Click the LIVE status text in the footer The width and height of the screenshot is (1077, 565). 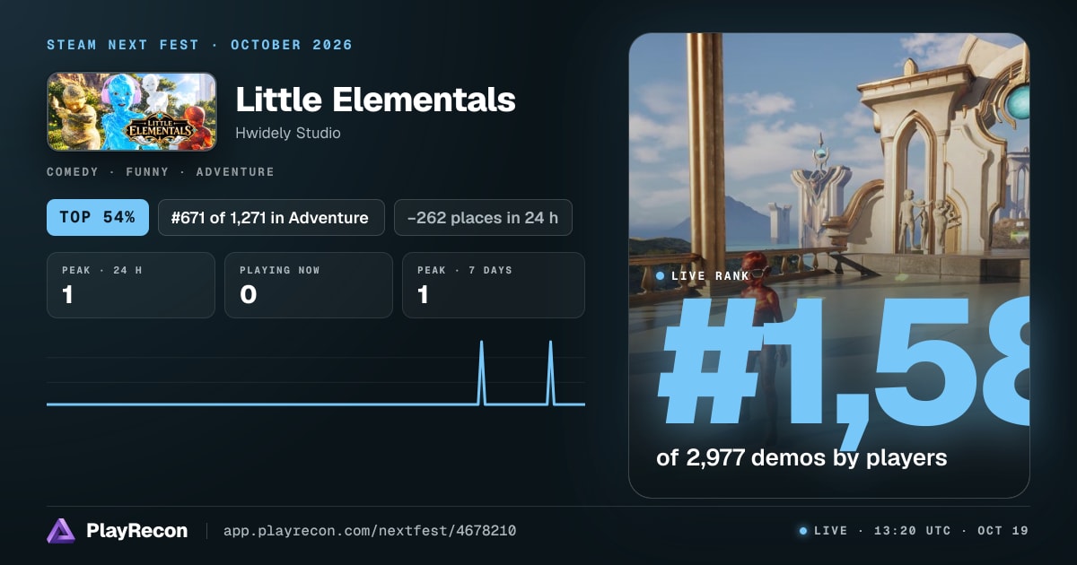830,531
